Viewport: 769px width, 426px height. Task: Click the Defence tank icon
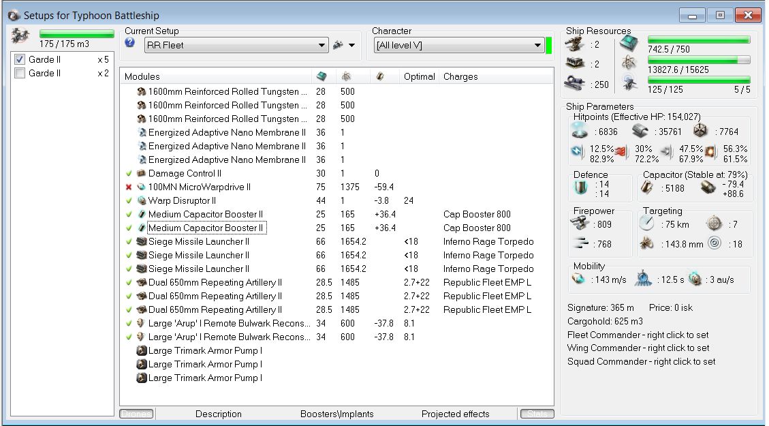click(581, 187)
